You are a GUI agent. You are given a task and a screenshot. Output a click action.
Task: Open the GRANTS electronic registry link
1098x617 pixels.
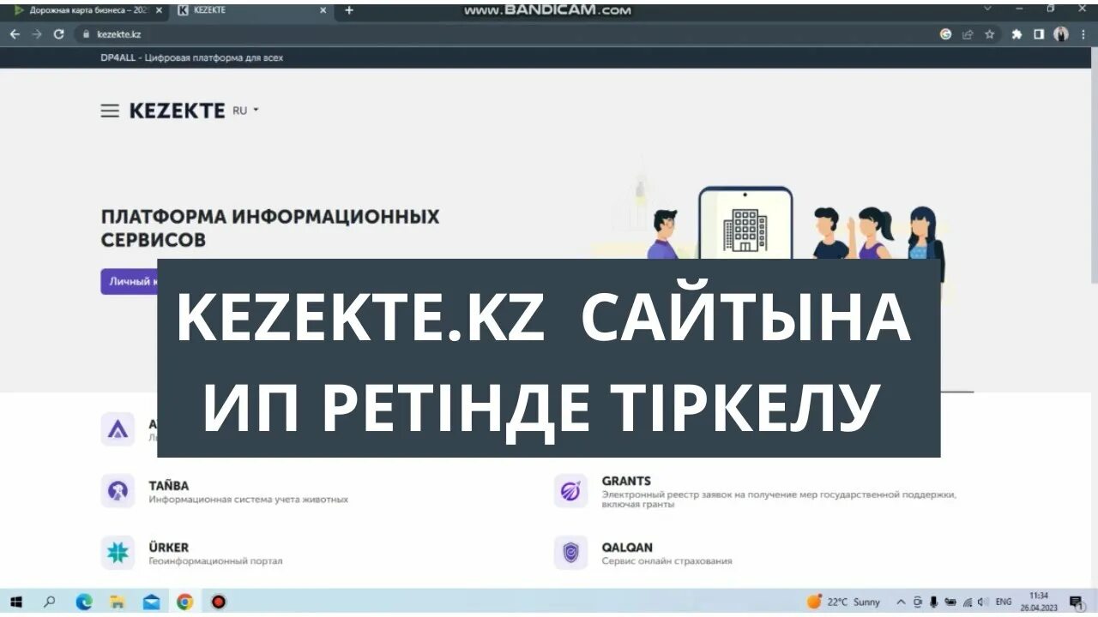[779, 492]
